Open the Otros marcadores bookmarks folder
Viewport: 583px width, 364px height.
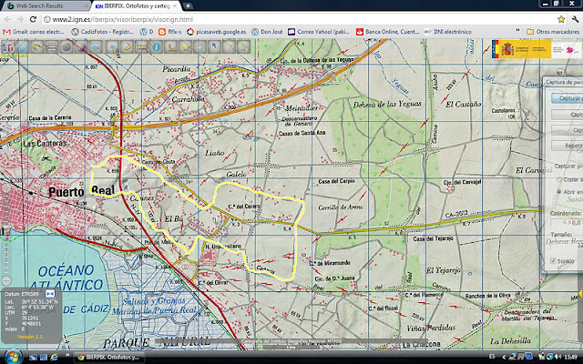(553, 32)
